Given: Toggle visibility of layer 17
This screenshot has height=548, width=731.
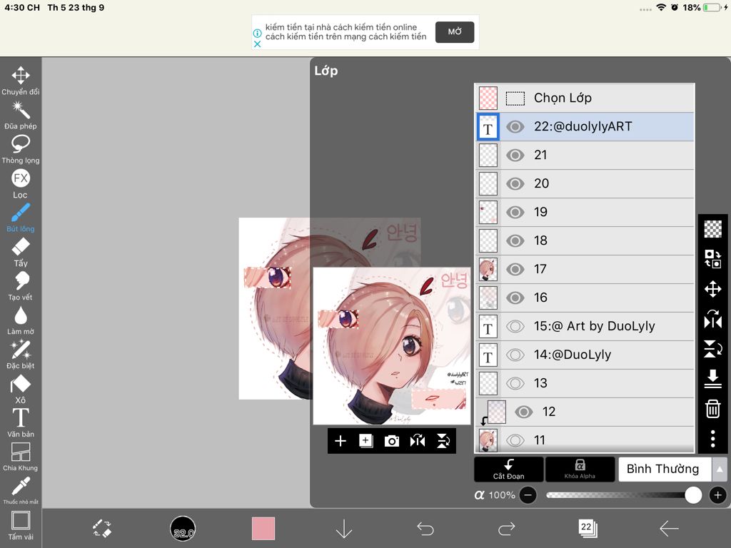Looking at the screenshot, I should [515, 269].
